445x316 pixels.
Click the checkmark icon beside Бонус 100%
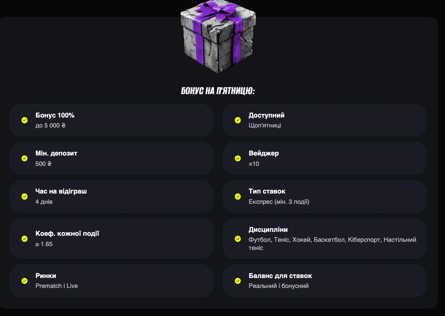[25, 120]
